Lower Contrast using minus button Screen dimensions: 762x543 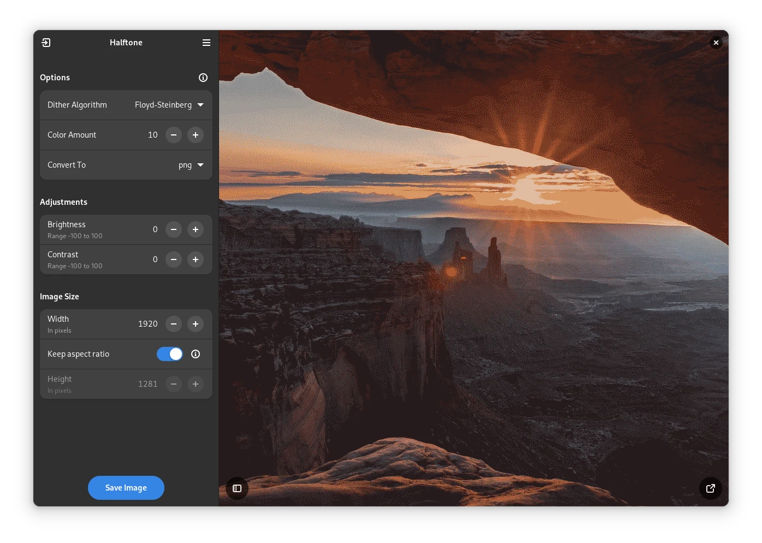tap(174, 259)
